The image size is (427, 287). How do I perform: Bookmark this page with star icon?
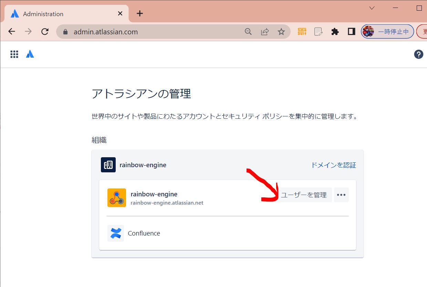pos(281,32)
